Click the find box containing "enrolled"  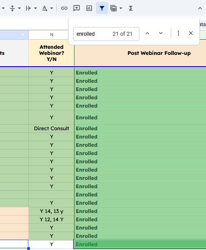[106, 34]
